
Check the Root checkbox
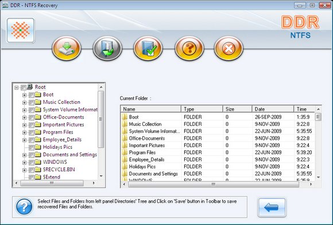[24, 87]
